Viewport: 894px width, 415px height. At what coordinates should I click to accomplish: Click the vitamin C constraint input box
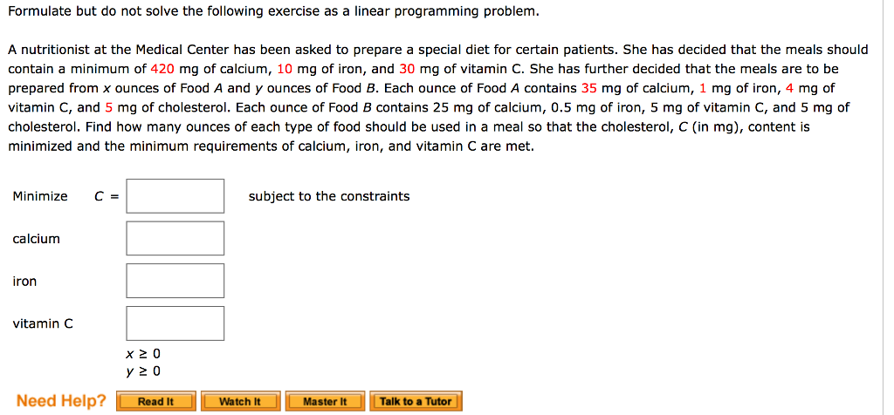coord(175,323)
